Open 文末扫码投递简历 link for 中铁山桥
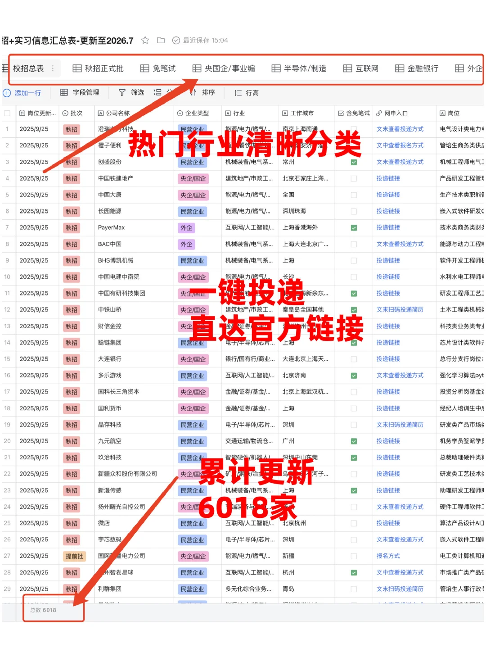 [400, 310]
